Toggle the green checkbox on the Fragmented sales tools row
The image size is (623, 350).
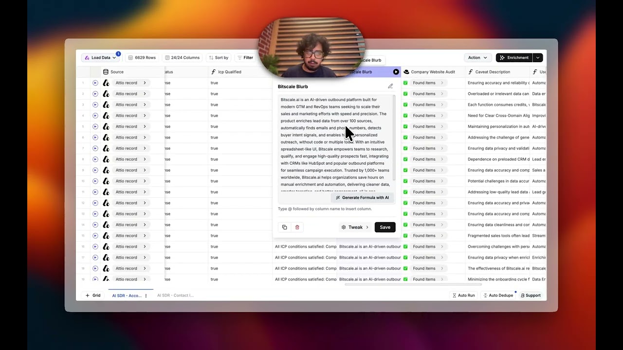(405, 236)
